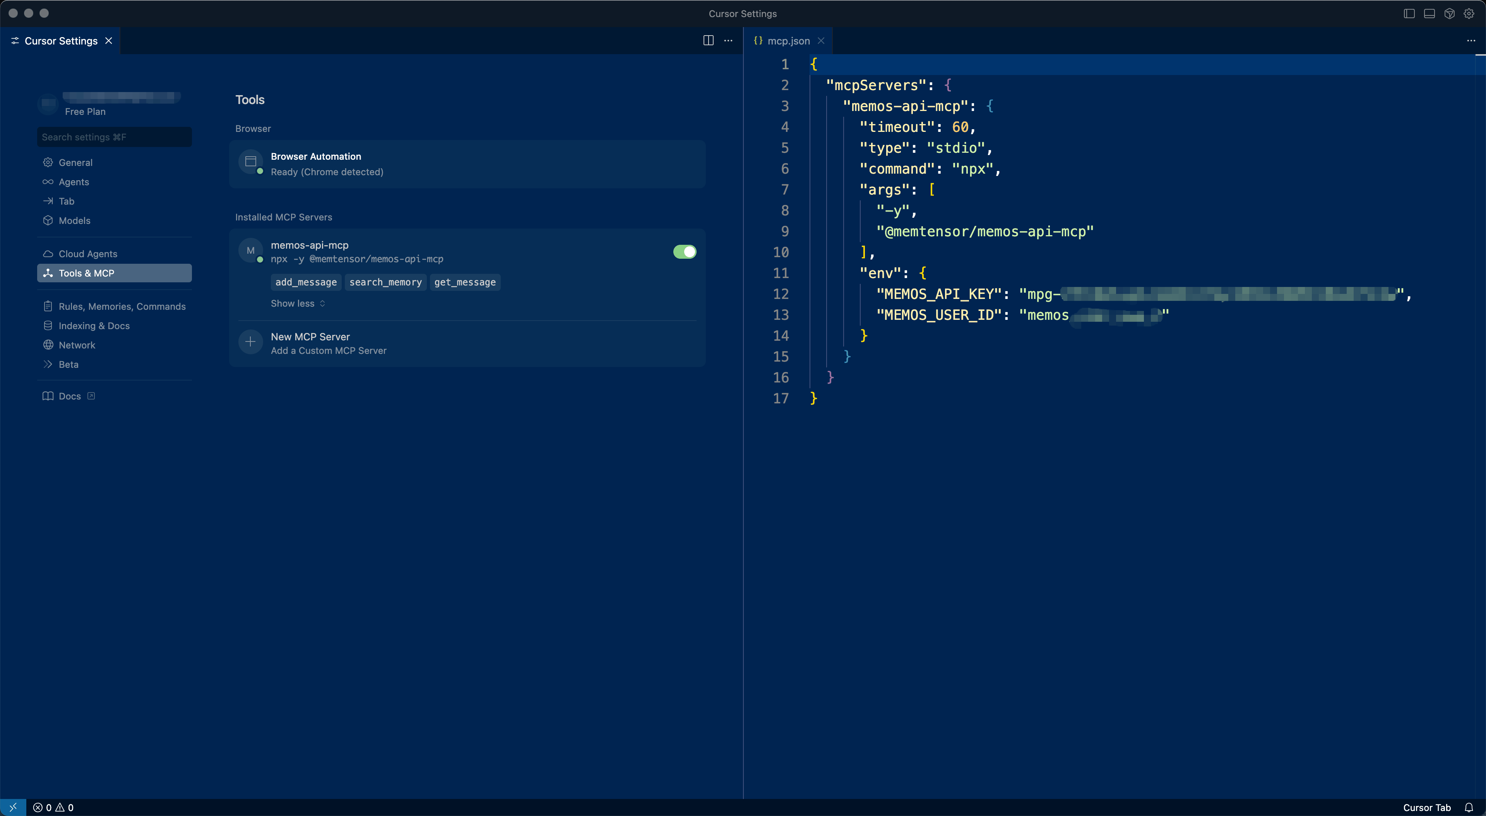Open the Models settings section
The height and width of the screenshot is (816, 1486).
tap(74, 220)
